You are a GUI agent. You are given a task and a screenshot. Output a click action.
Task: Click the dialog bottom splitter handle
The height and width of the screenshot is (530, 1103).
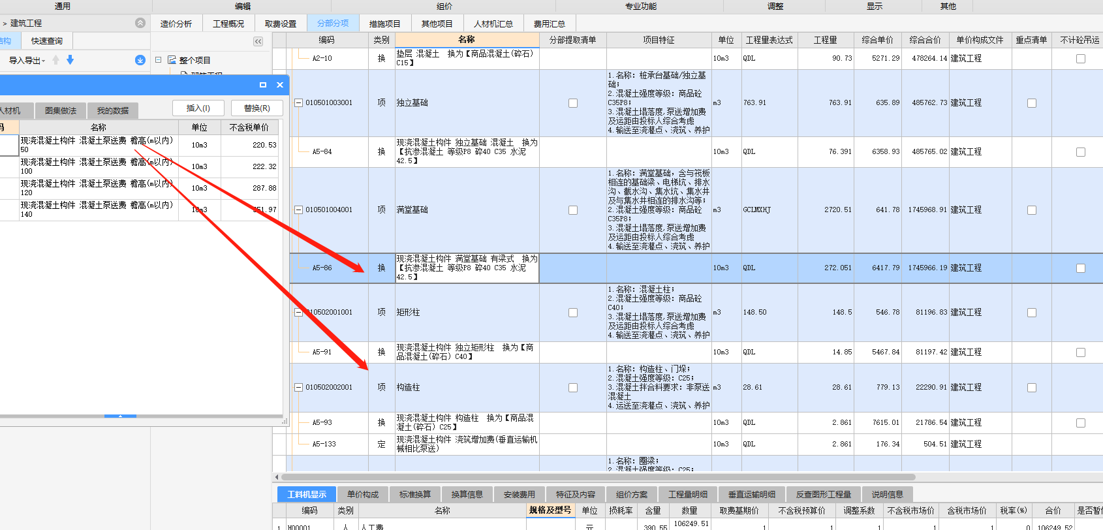pos(120,416)
